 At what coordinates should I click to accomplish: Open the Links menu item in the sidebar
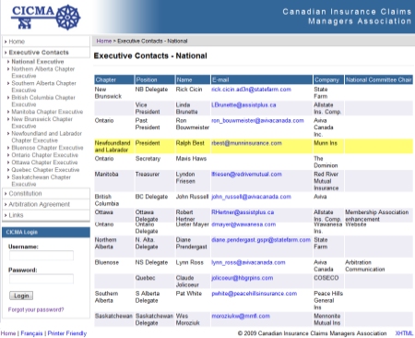[x=16, y=215]
